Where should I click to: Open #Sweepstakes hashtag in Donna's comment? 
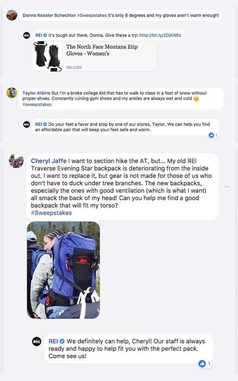tap(92, 15)
